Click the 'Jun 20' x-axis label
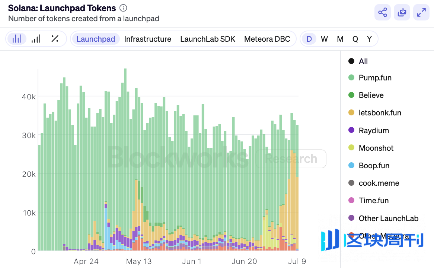The height and width of the screenshot is (268, 434). point(244,261)
